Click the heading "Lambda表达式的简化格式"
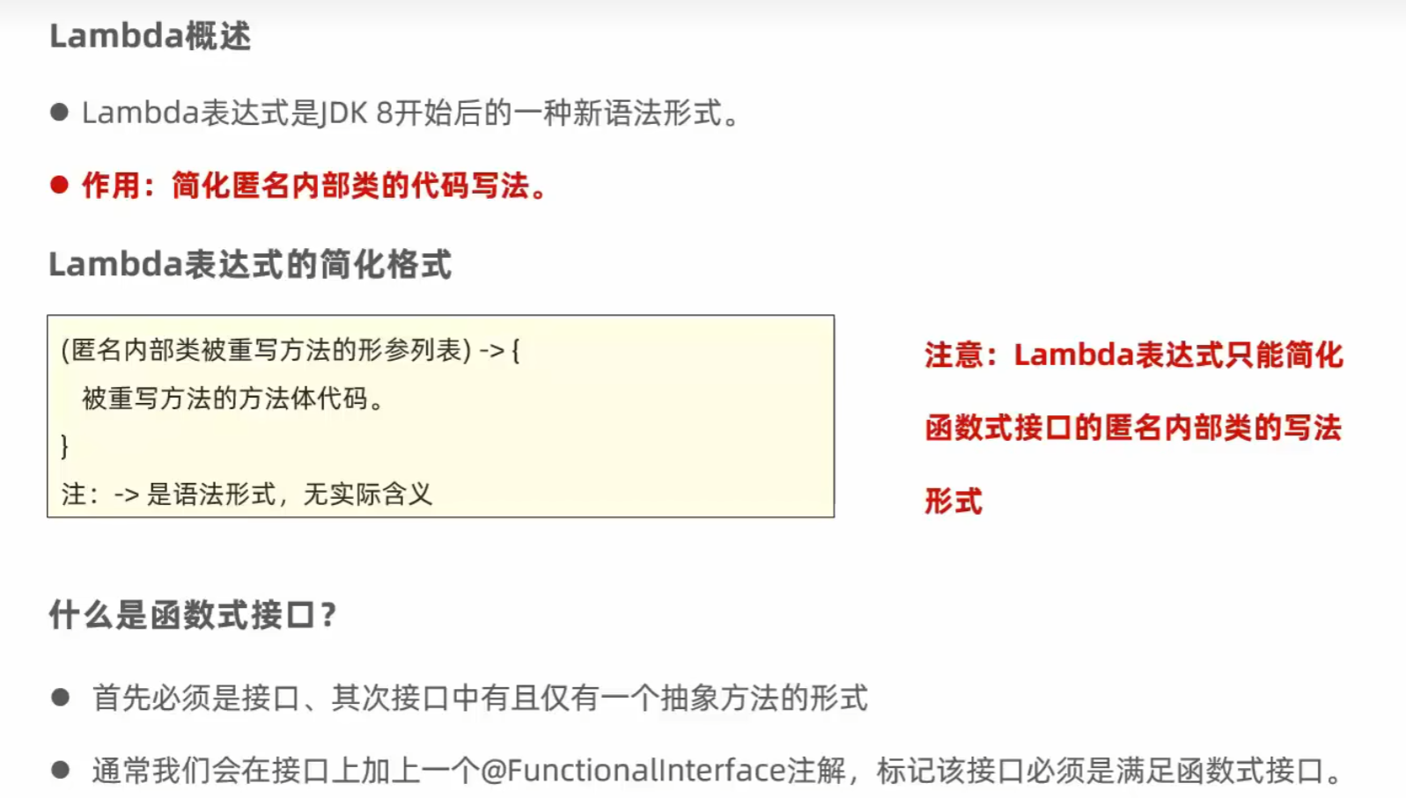This screenshot has width=1406, height=798. (250, 264)
